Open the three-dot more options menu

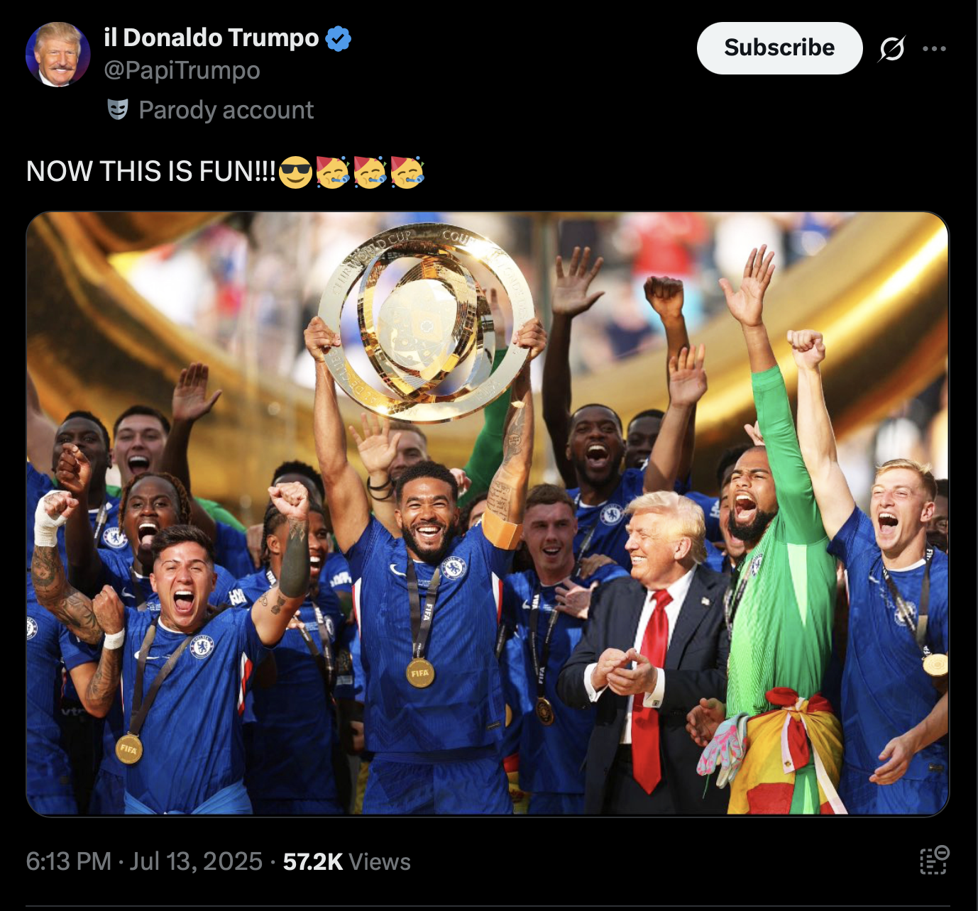coord(934,49)
